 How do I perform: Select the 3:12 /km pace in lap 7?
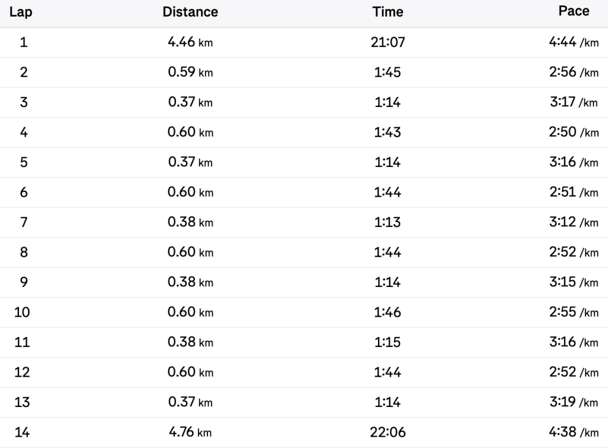[574, 222]
